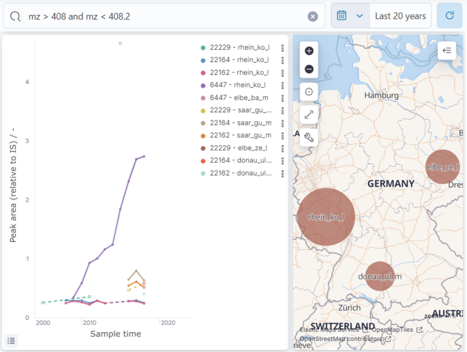
Task: Open options for 22162 - saar_gu_m series
Action: pyautogui.click(x=283, y=135)
